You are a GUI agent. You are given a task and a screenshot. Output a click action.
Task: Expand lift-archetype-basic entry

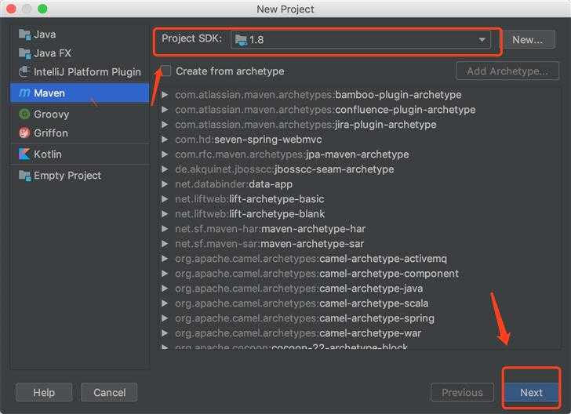(165, 199)
